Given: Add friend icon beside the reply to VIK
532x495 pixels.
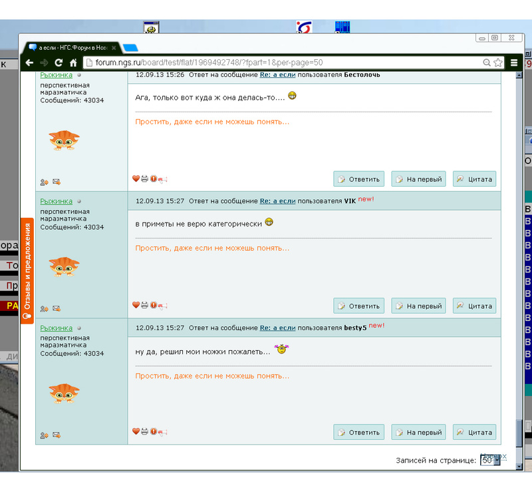Looking at the screenshot, I should coord(44,309).
